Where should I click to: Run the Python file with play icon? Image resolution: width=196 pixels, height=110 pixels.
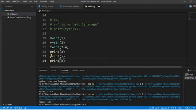186,6
